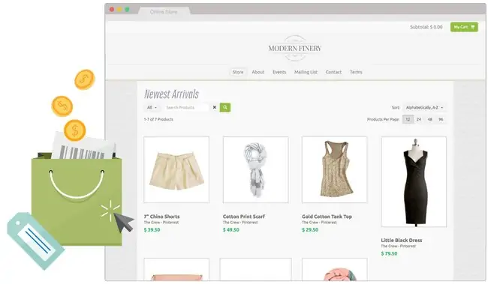Image resolution: width=488 pixels, height=284 pixels.
Task: Open the Mailing List page
Action: [x=306, y=72]
